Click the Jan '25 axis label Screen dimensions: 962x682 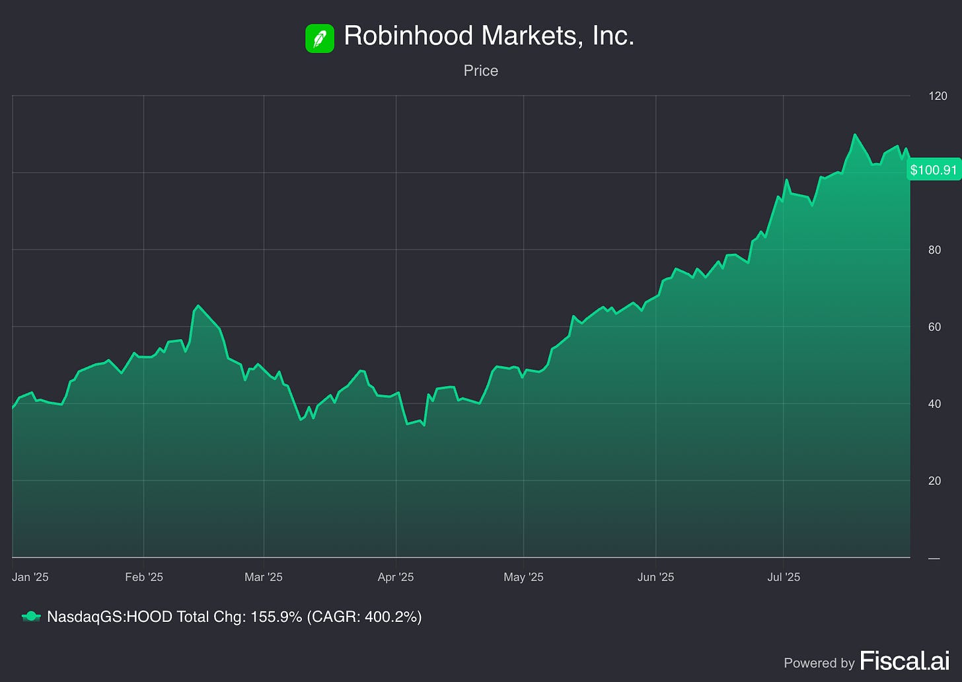click(x=30, y=577)
